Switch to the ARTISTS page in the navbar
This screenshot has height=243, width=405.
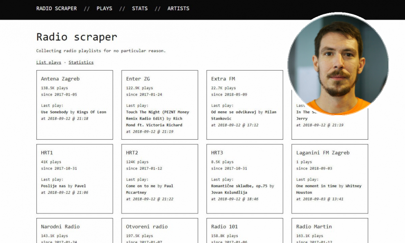(x=178, y=9)
